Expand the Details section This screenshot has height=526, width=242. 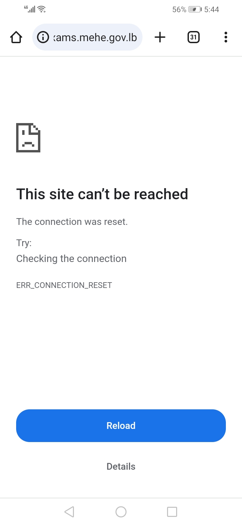click(x=121, y=466)
